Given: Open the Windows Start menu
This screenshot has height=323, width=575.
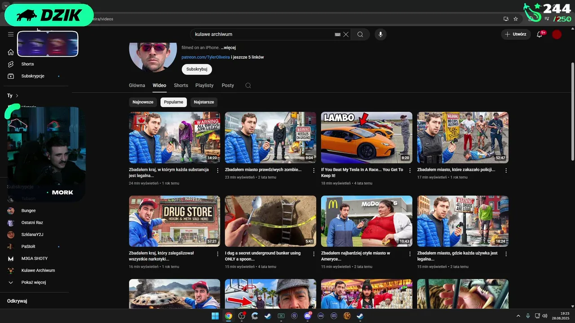Looking at the screenshot, I should point(215,316).
